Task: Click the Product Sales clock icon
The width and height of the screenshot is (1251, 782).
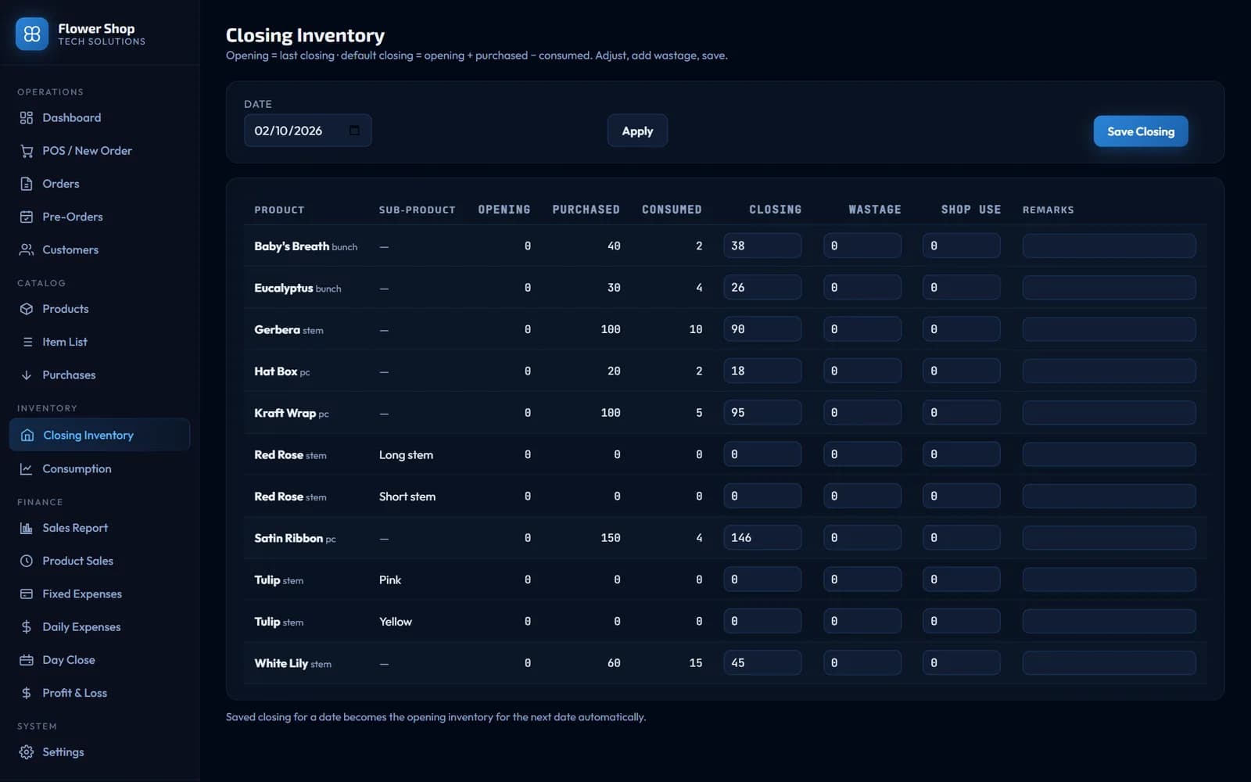Action: (27, 561)
